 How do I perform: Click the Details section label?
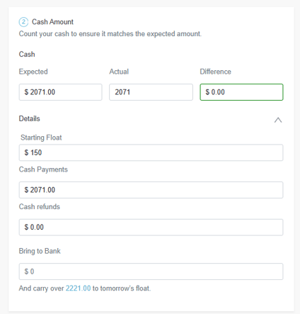pos(30,118)
